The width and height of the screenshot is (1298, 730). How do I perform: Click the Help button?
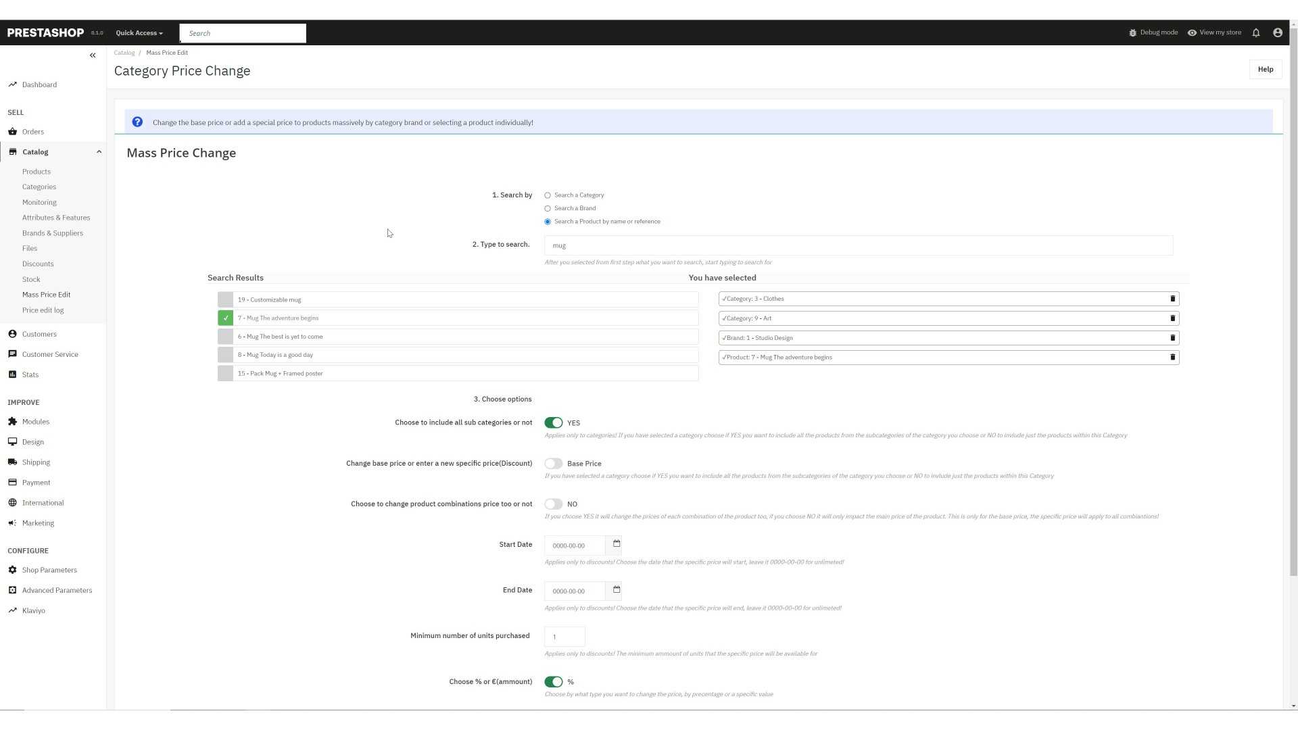point(1265,70)
